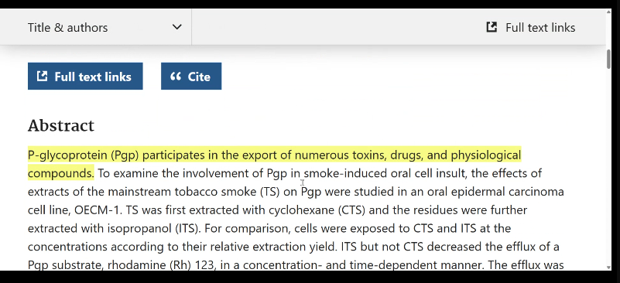Click the blue Full text links button
This screenshot has width=620, height=283.
pos(85,77)
